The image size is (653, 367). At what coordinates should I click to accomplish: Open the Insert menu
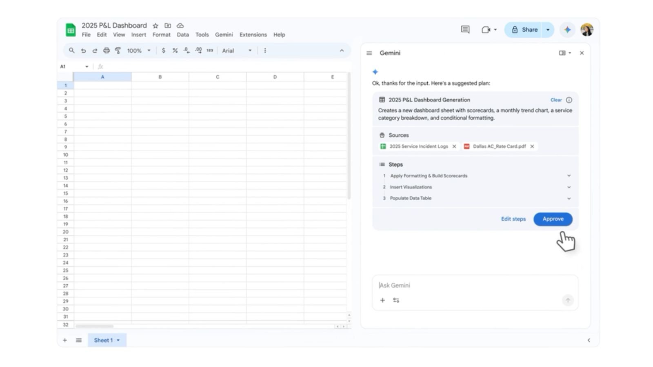pyautogui.click(x=138, y=35)
